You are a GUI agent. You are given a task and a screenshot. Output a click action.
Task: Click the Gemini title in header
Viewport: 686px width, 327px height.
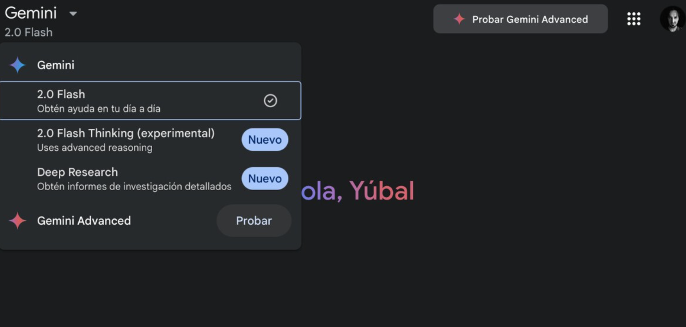tap(31, 13)
